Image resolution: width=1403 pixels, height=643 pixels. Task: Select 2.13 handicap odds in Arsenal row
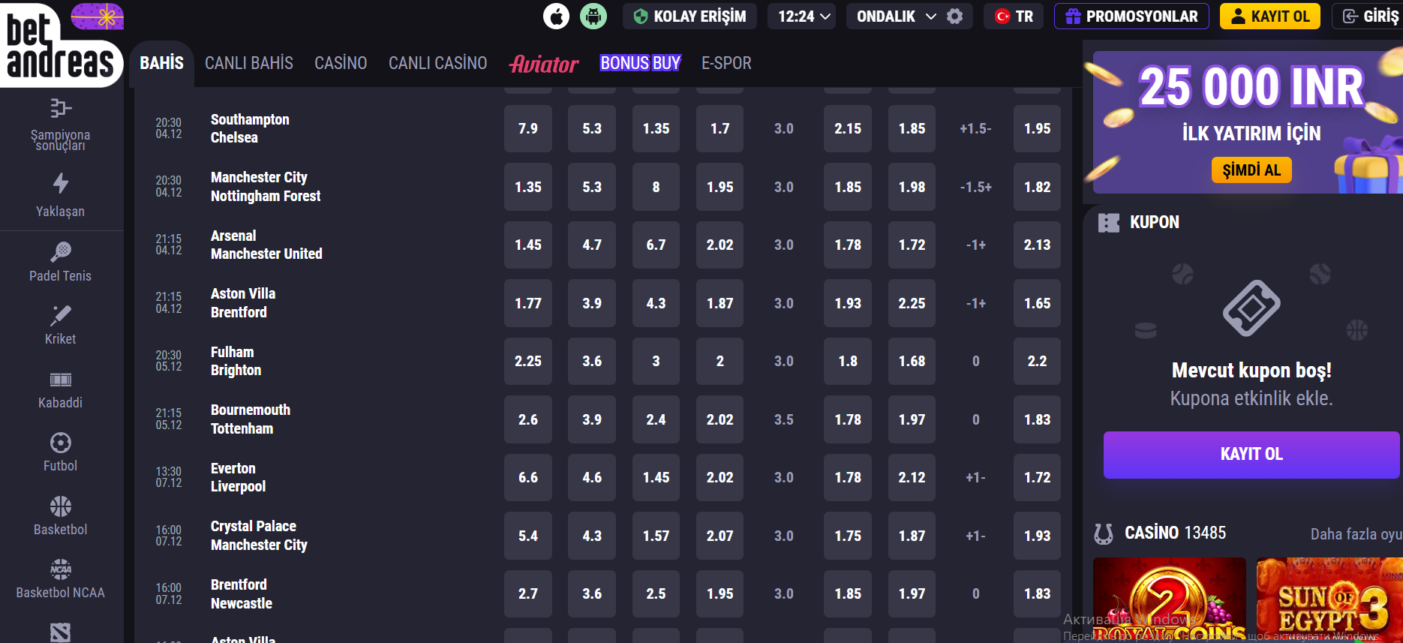[1037, 245]
